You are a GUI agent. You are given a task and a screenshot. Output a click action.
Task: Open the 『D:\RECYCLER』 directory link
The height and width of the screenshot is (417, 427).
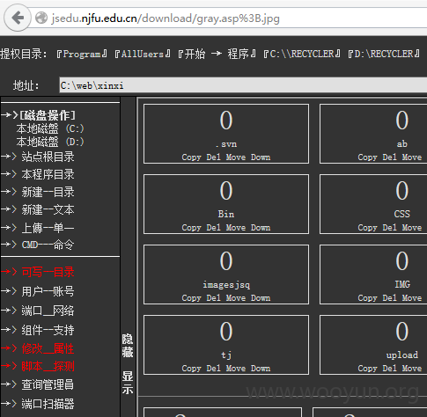click(x=384, y=54)
